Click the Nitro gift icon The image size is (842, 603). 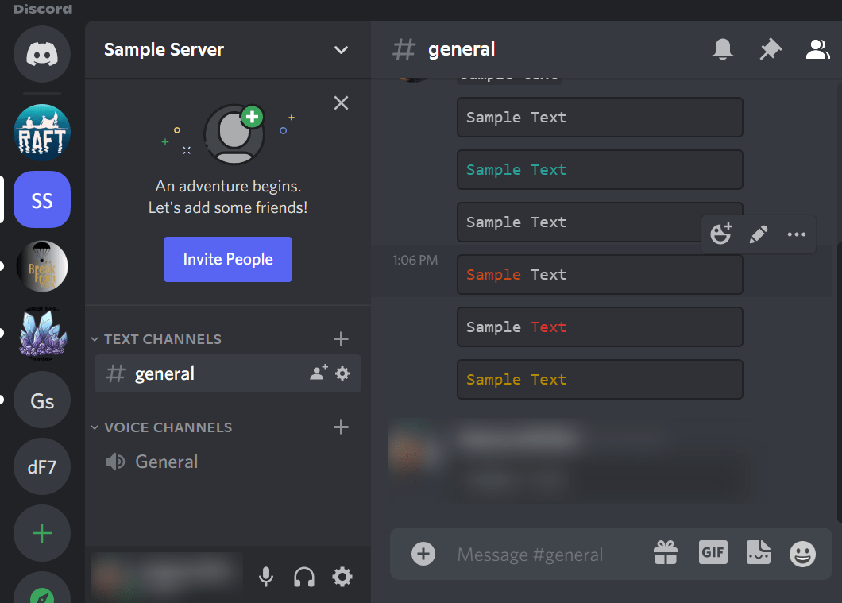[666, 553]
